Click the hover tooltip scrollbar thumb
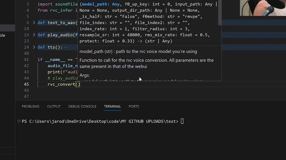Viewport: 286px width, 160px height. tap(220, 13)
